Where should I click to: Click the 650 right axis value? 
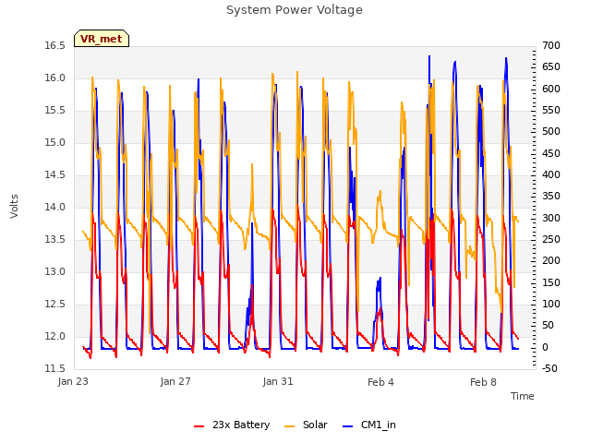(551, 67)
